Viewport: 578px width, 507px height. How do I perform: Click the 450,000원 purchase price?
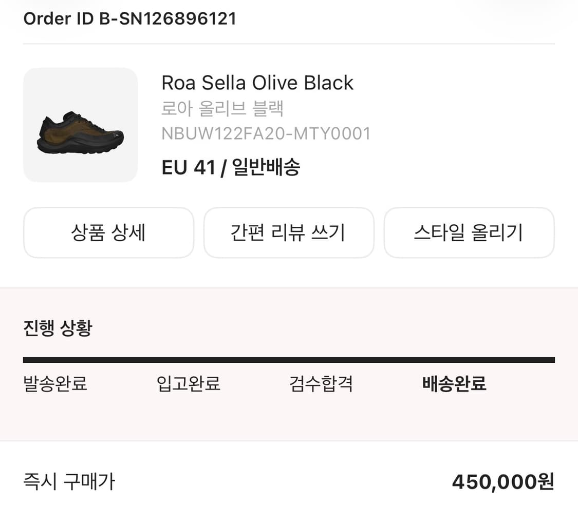502,481
